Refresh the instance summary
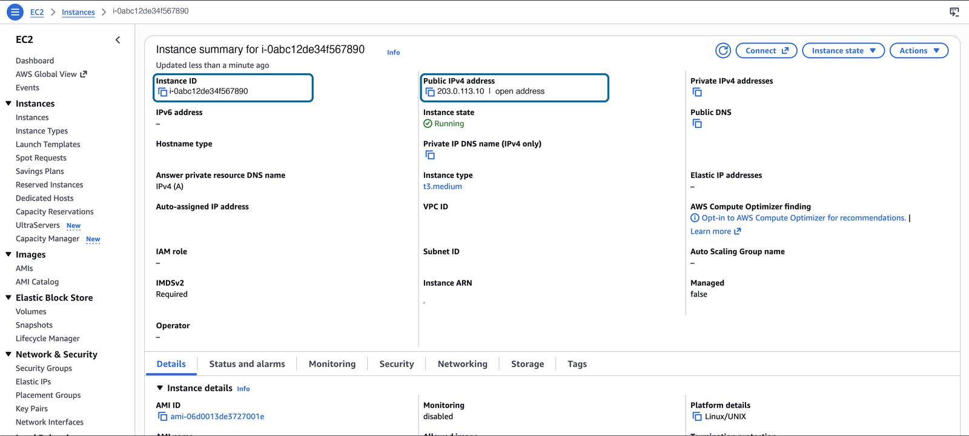Screen dimensions: 969x436 pos(723,51)
